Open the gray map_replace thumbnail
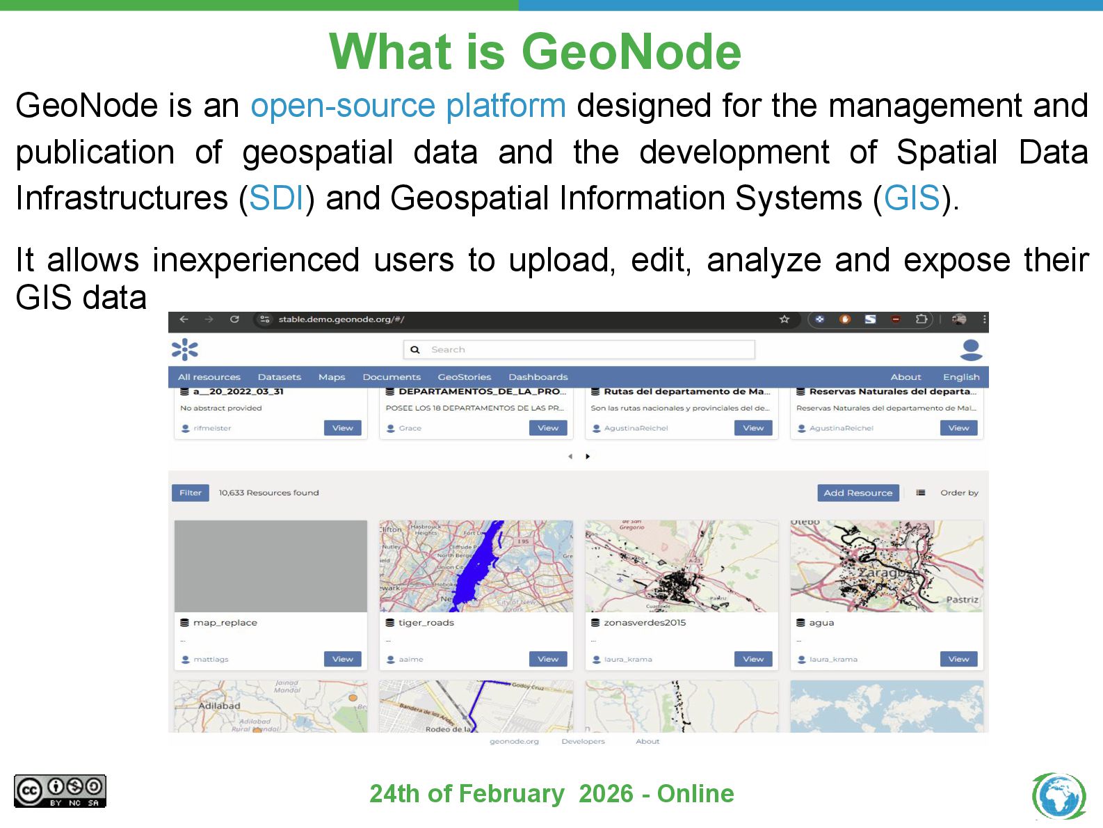The image size is (1103, 828). pos(271,566)
